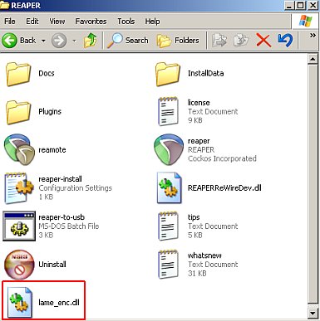Click the reaper file name label

199,141
